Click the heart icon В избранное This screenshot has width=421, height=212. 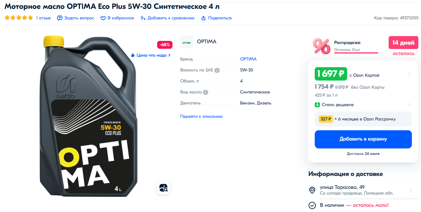pyautogui.click(x=103, y=18)
